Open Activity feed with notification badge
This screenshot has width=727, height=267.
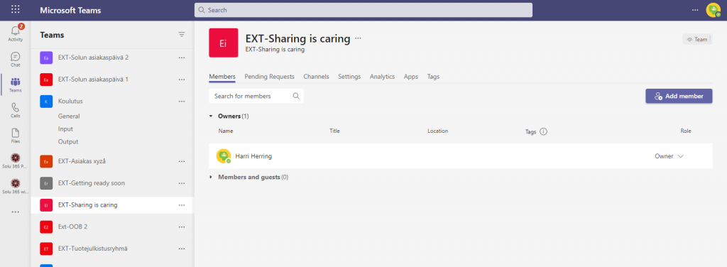click(x=16, y=33)
